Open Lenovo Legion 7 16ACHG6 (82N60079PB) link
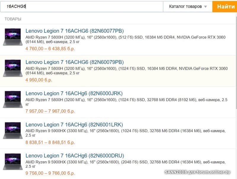 coord(75,62)
